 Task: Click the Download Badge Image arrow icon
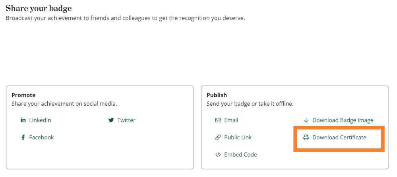pos(306,120)
